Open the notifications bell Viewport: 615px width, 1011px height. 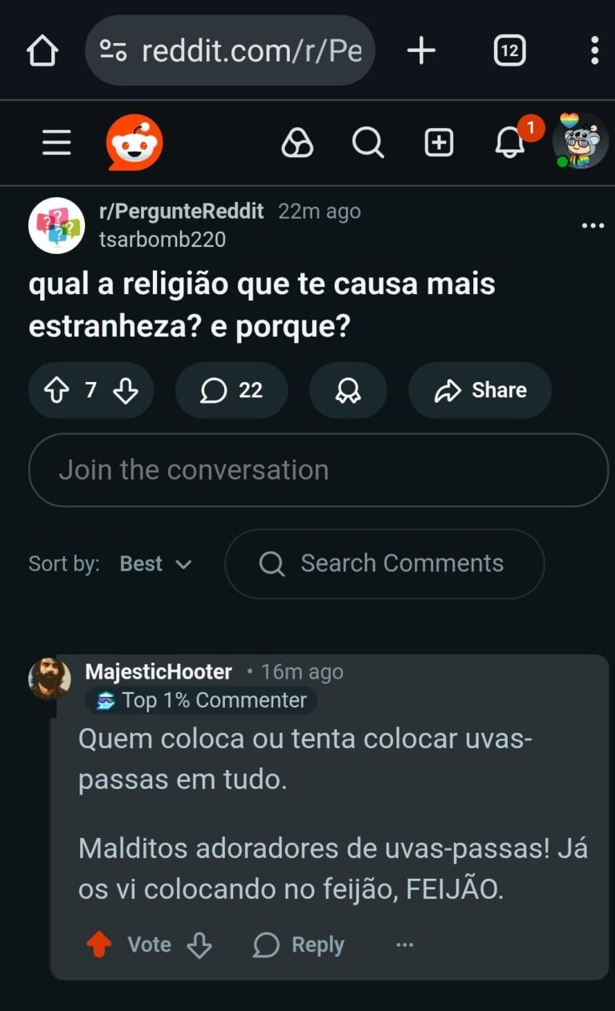[509, 143]
